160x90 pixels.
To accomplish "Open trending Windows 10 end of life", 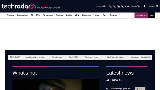I will point(141,57).
